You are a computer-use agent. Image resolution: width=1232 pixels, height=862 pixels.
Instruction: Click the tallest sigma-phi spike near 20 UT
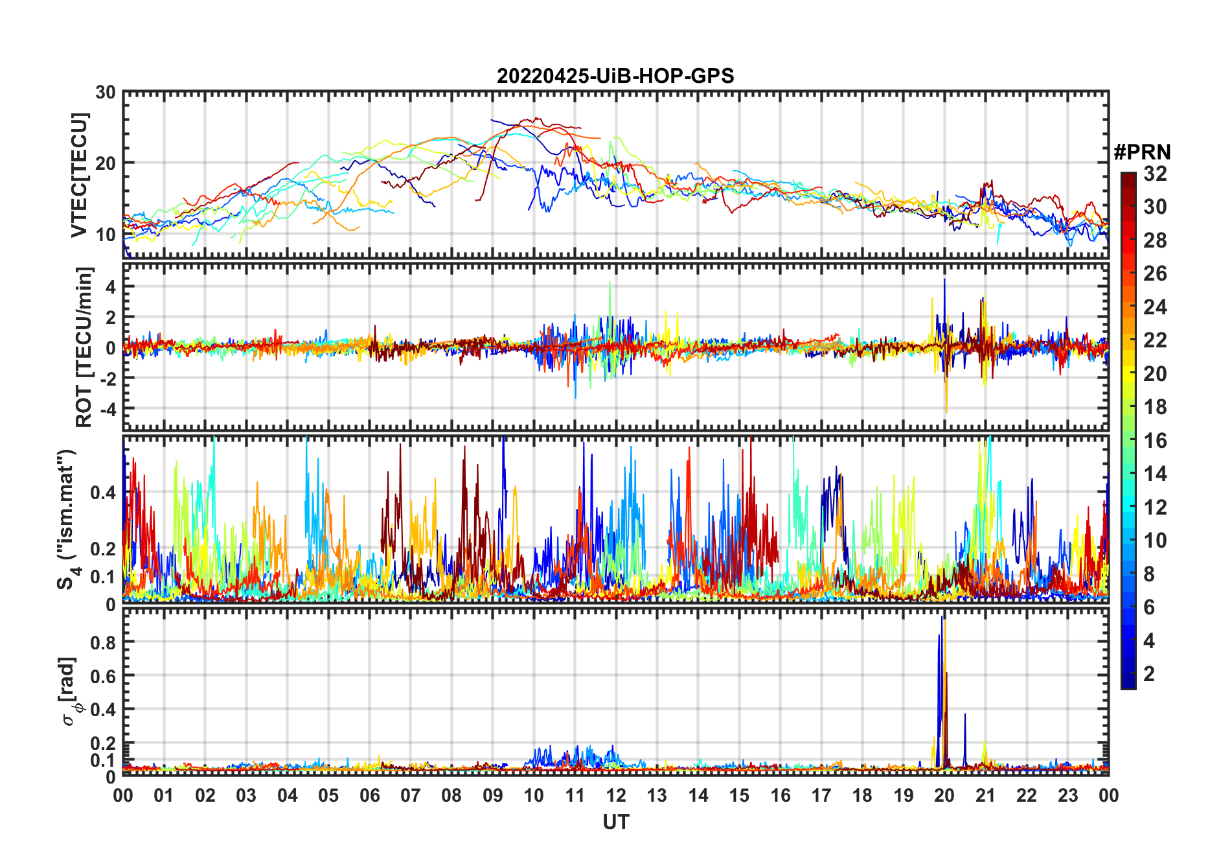click(942, 619)
